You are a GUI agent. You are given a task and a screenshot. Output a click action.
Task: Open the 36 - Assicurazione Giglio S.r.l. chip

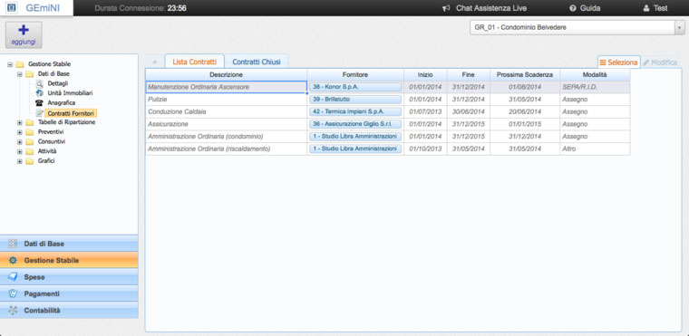coord(355,124)
